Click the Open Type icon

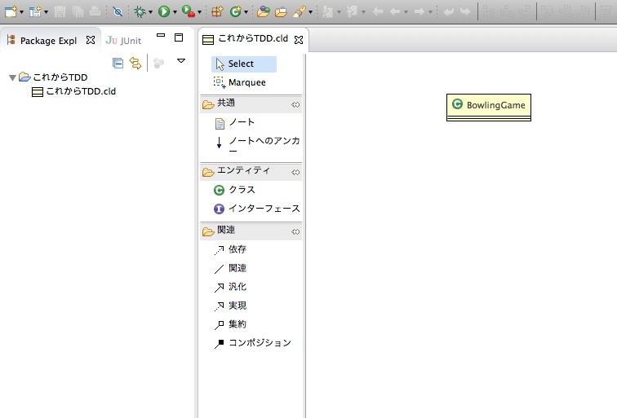pos(264,11)
